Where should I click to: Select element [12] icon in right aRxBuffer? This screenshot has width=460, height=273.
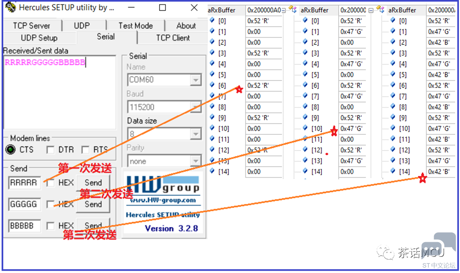click(x=393, y=149)
